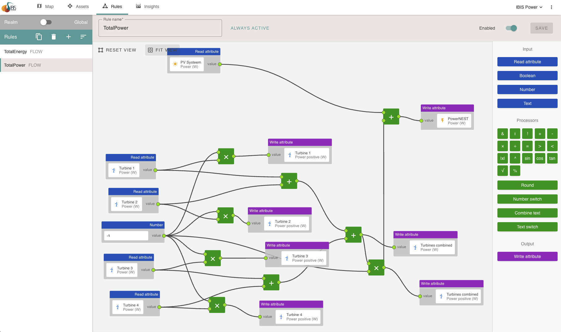Viewport: 561px width, 332px height.
Task: Select the TotalEnergy flow rule
Action: pyautogui.click(x=46, y=52)
